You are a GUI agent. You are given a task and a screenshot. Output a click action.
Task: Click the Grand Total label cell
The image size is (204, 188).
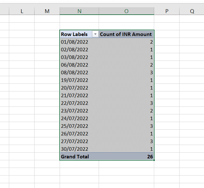75,157
